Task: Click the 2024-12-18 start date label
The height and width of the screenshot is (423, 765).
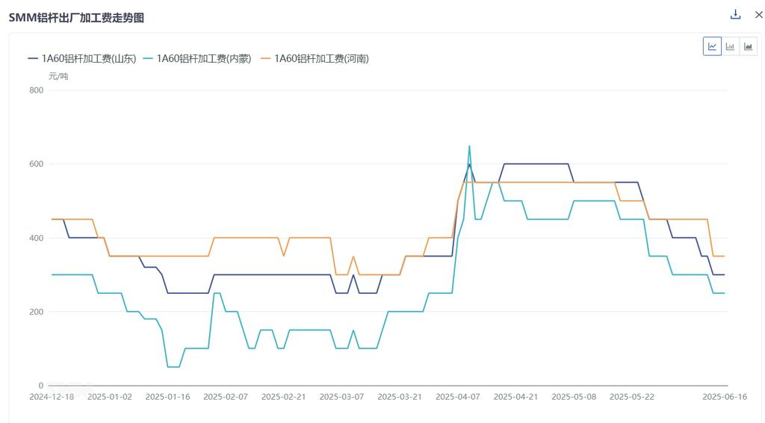Action: click(x=52, y=397)
